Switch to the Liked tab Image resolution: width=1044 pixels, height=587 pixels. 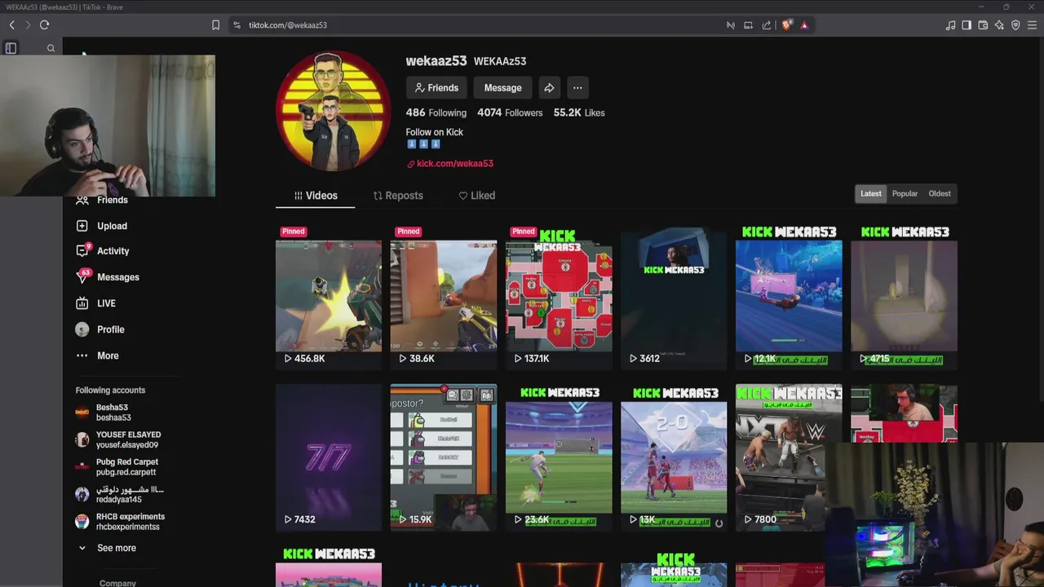click(476, 196)
